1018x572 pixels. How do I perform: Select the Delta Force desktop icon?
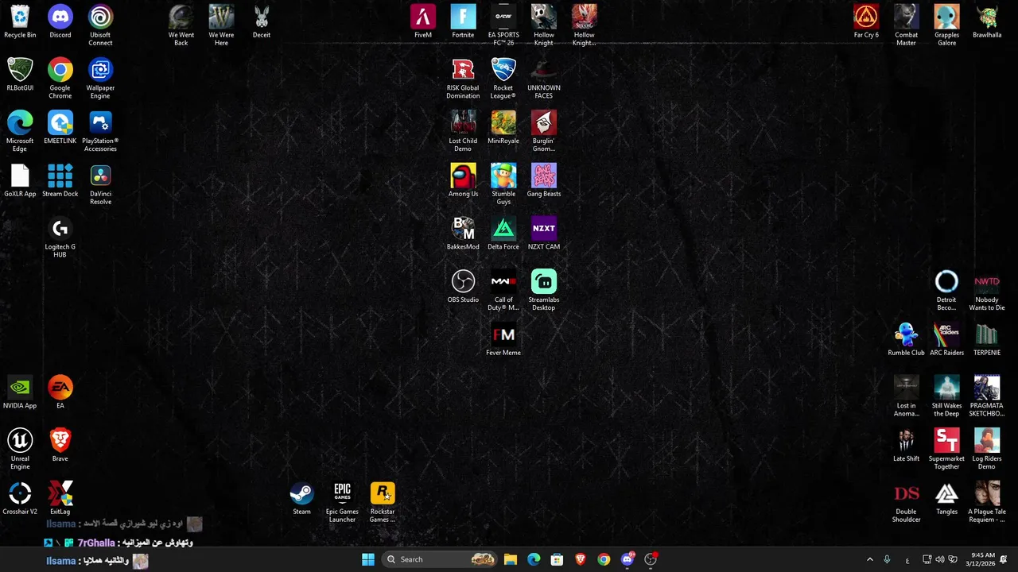pyautogui.click(x=503, y=234)
